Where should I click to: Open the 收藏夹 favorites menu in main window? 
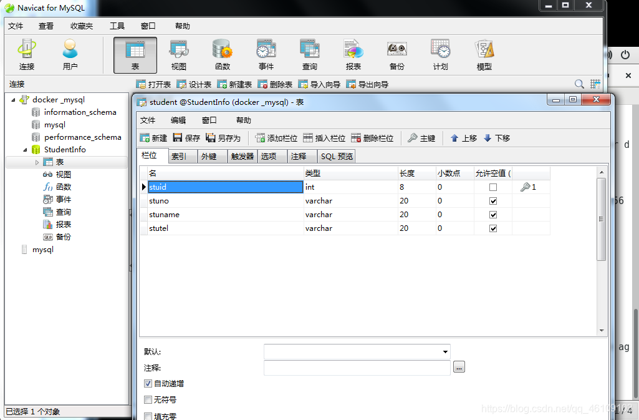tap(82, 26)
